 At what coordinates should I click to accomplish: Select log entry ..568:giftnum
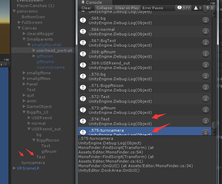(144, 54)
